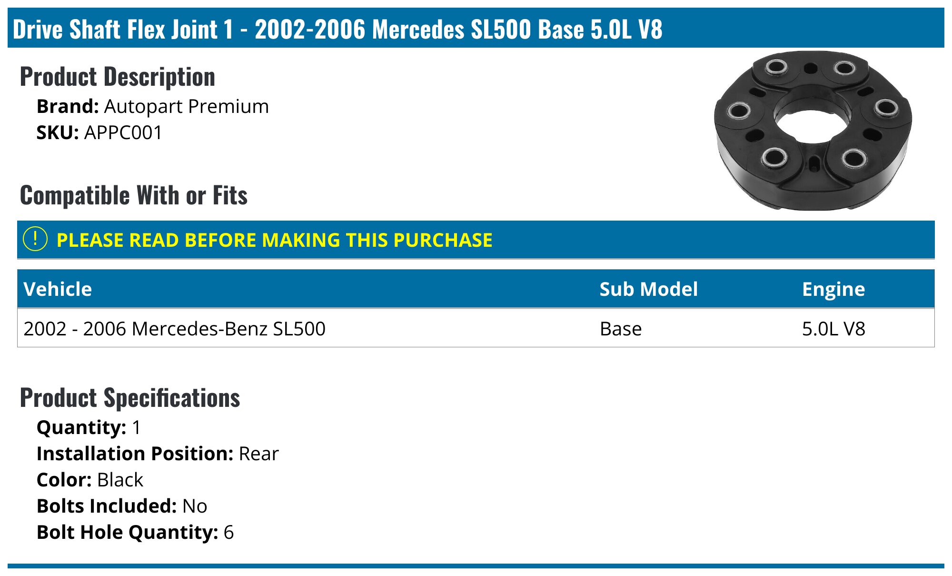Click the "5.0L V8" engine cell
The height and width of the screenshot is (576, 952).
(833, 329)
